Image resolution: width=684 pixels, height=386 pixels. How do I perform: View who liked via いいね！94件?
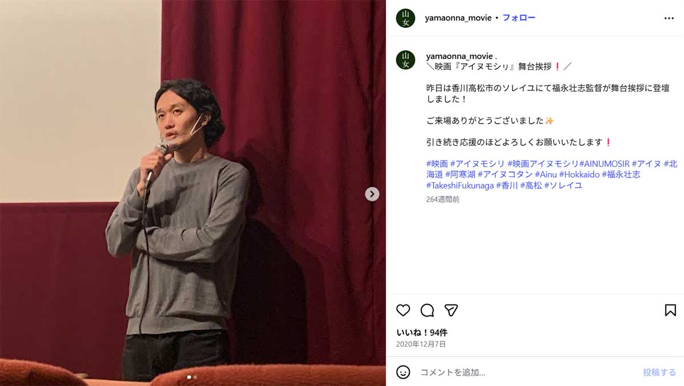click(422, 332)
